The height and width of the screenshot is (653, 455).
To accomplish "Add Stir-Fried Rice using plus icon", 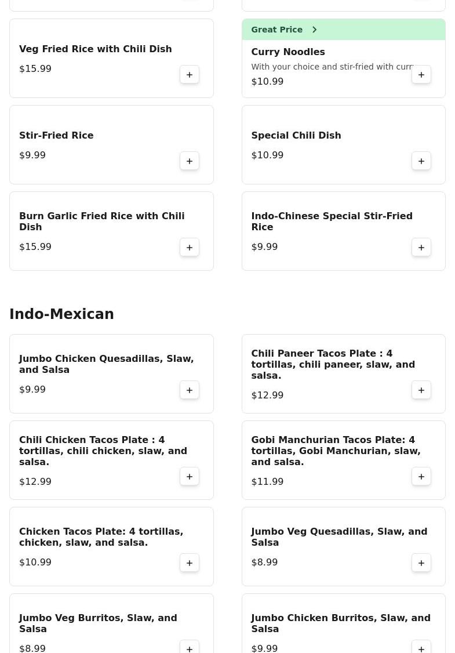I will (x=190, y=161).
